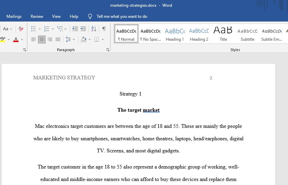The height and width of the screenshot is (185, 288).
Task: Open the Change Case menu
Action: (7, 29)
